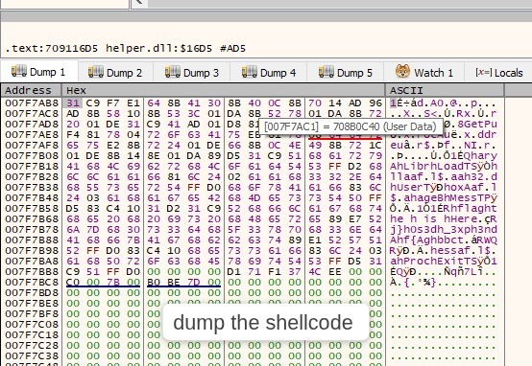Open the Locals tab
This screenshot has width=532, height=366.
498,72
